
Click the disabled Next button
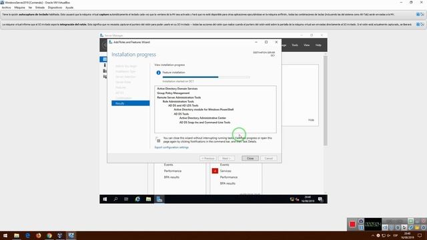[x=226, y=159]
